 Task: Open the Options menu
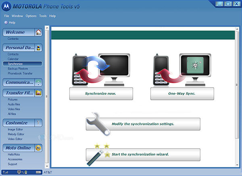coord(31,16)
